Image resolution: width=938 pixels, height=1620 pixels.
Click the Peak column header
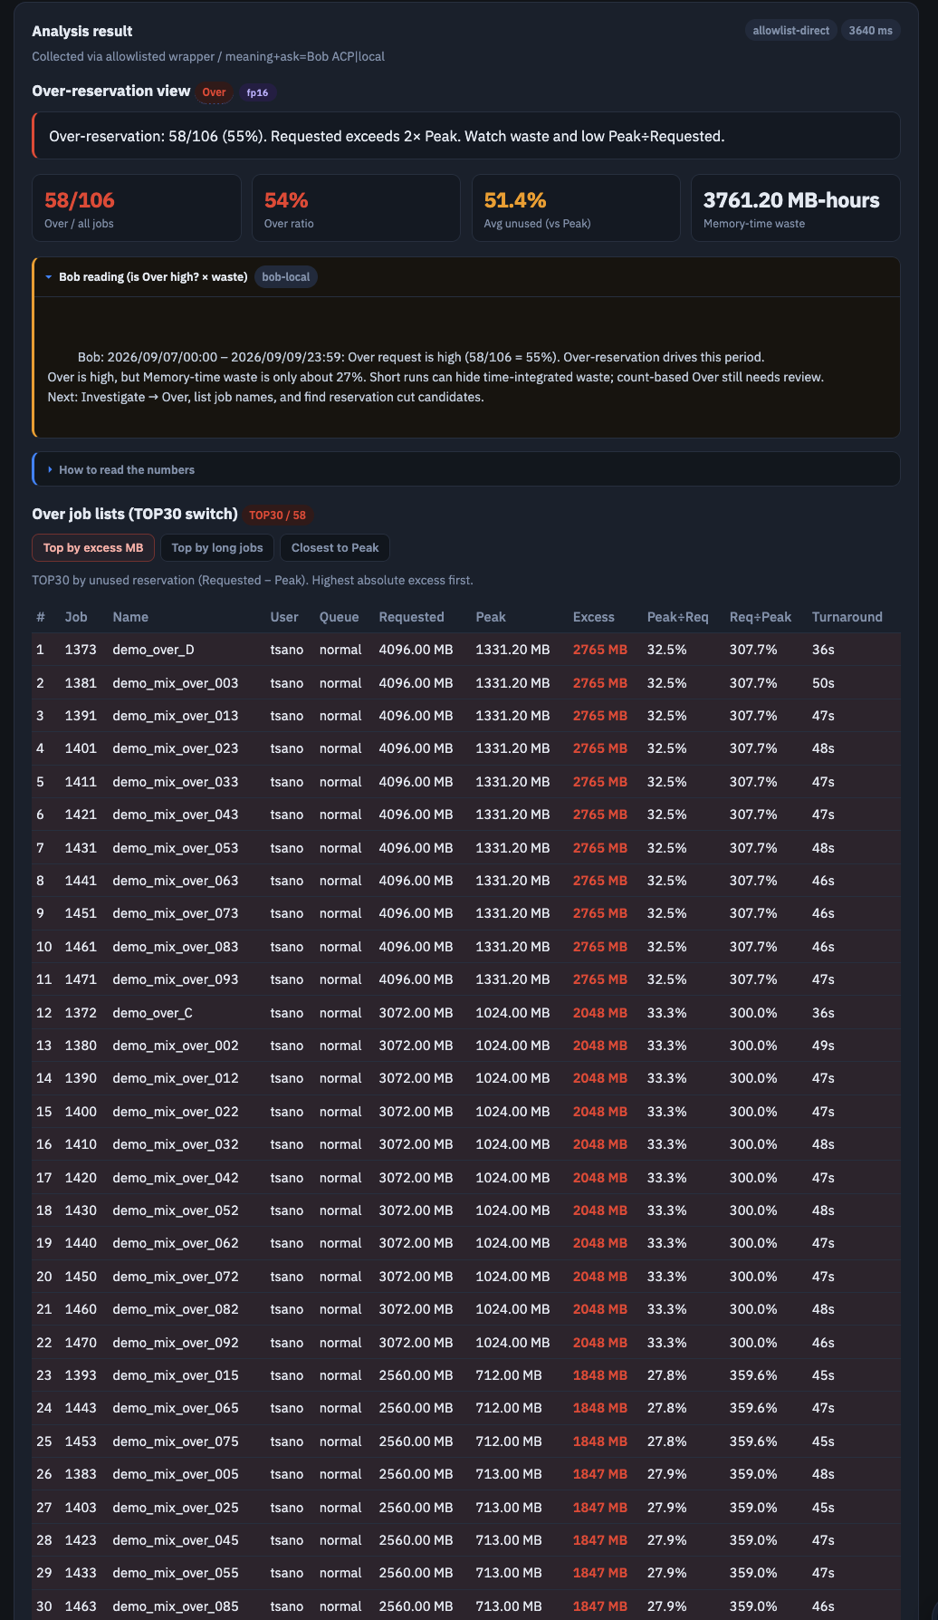tap(491, 617)
